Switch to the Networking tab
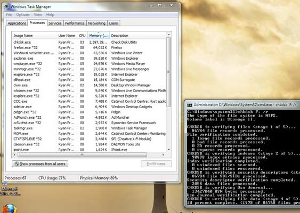 (x=96, y=23)
